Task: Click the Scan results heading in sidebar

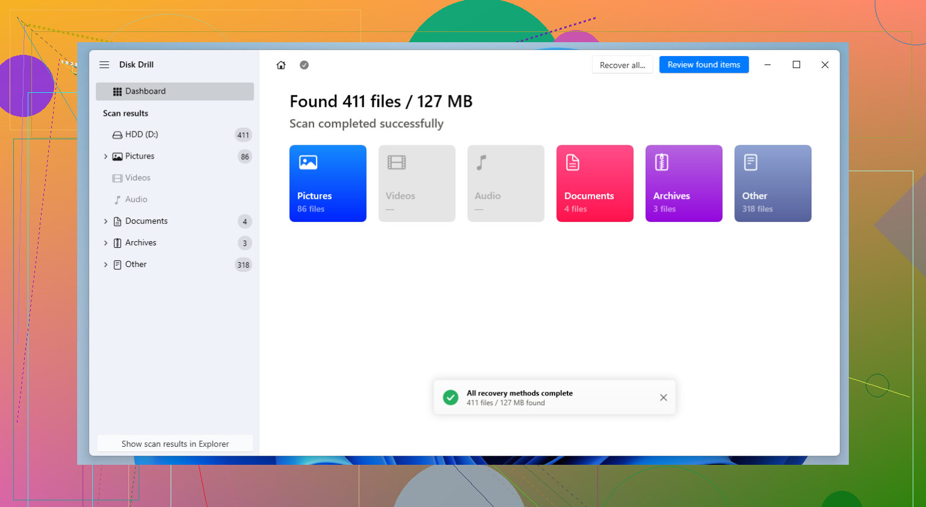Action: click(125, 113)
